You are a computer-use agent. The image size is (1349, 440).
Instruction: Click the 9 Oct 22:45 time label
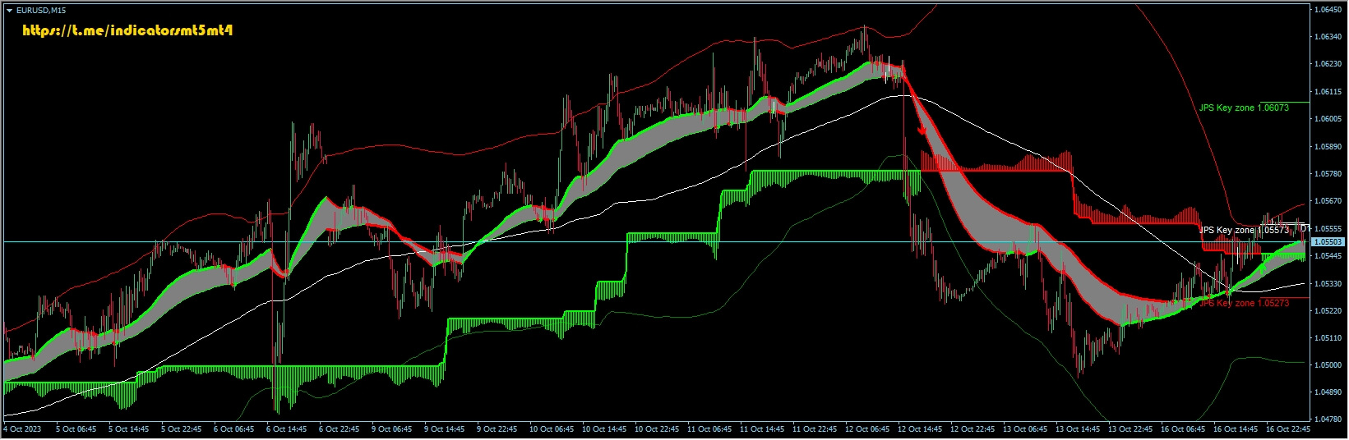coord(497,429)
